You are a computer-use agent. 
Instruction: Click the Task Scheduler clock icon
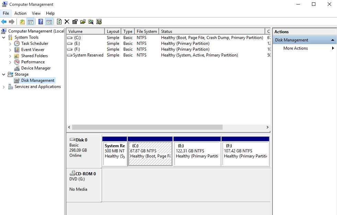tap(16, 43)
